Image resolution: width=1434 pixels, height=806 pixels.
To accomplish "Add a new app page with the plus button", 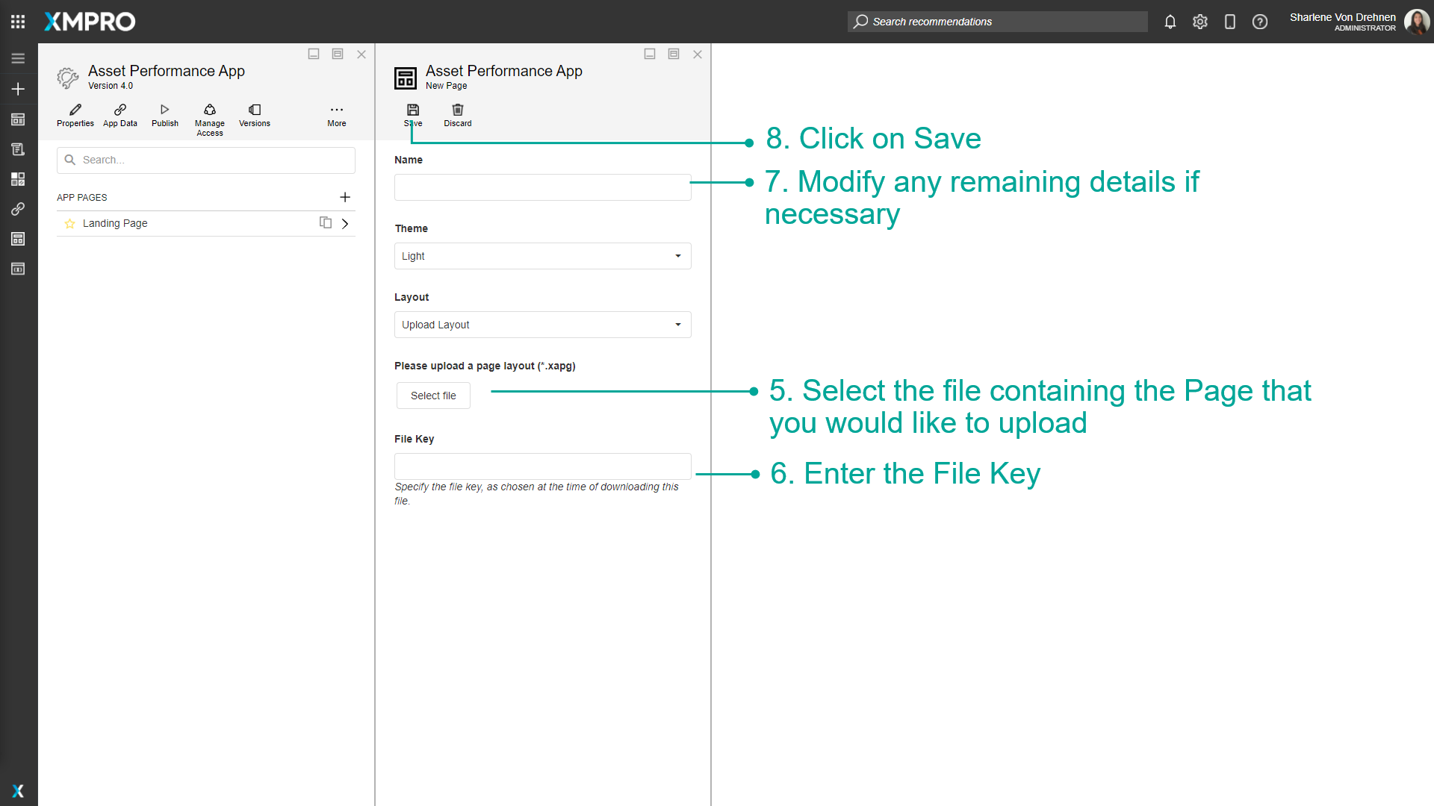I will coord(345,197).
